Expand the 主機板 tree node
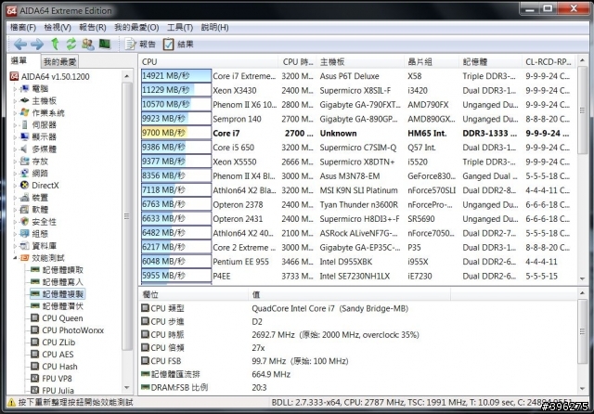The width and height of the screenshot is (594, 414). click(x=16, y=101)
